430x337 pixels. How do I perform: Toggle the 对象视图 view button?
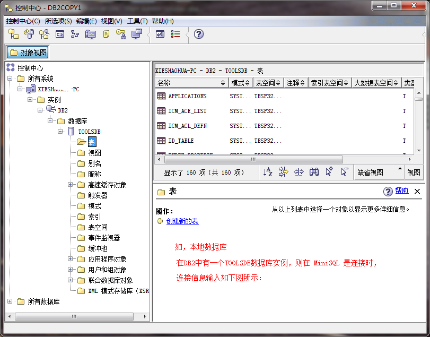28,53
